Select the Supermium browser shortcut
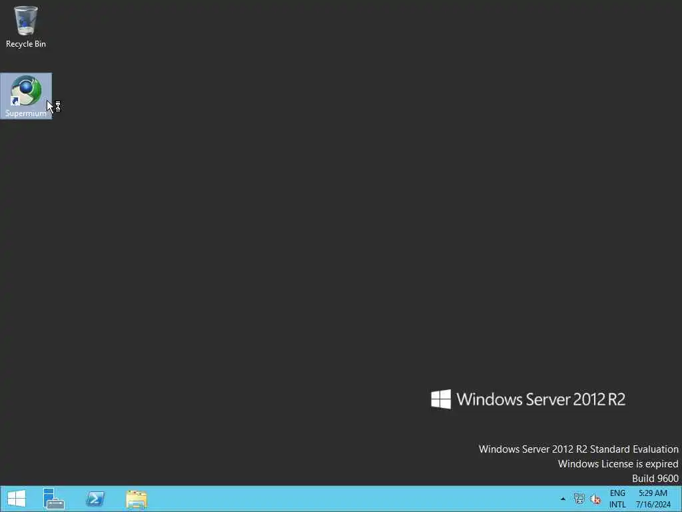The height and width of the screenshot is (512, 682). tap(26, 96)
